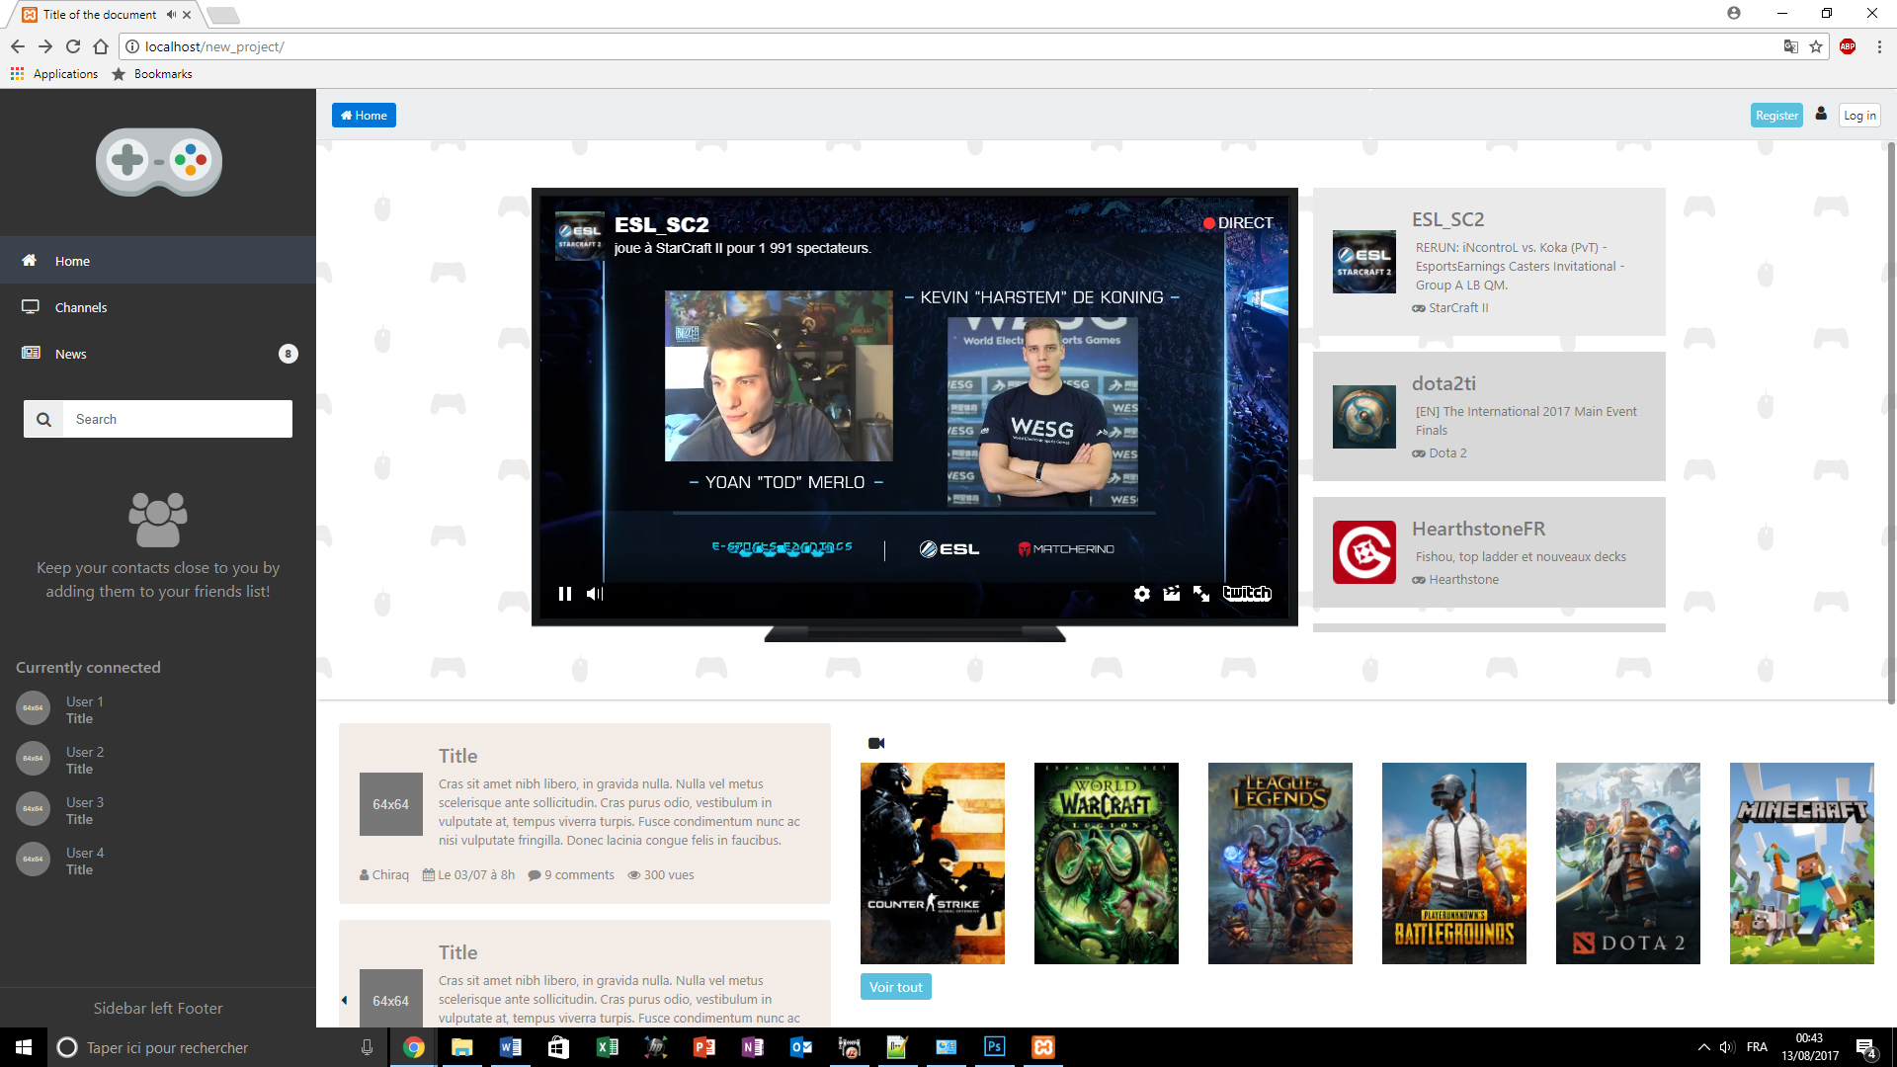Click the Register button

pyautogui.click(x=1775, y=115)
